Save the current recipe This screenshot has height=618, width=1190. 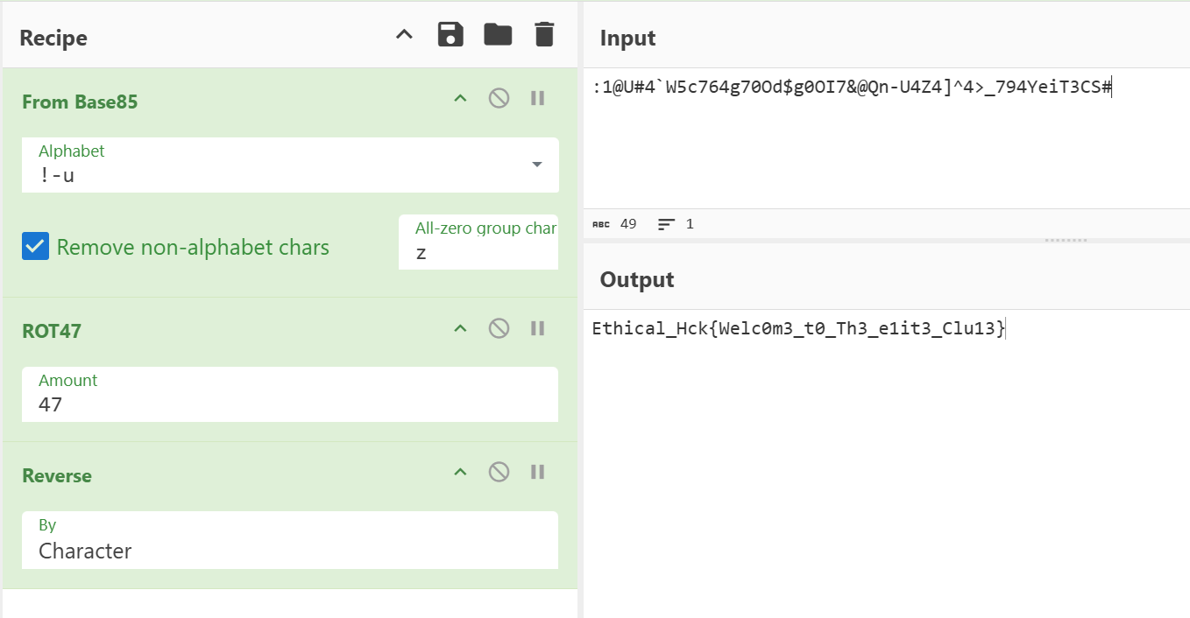pyautogui.click(x=450, y=35)
